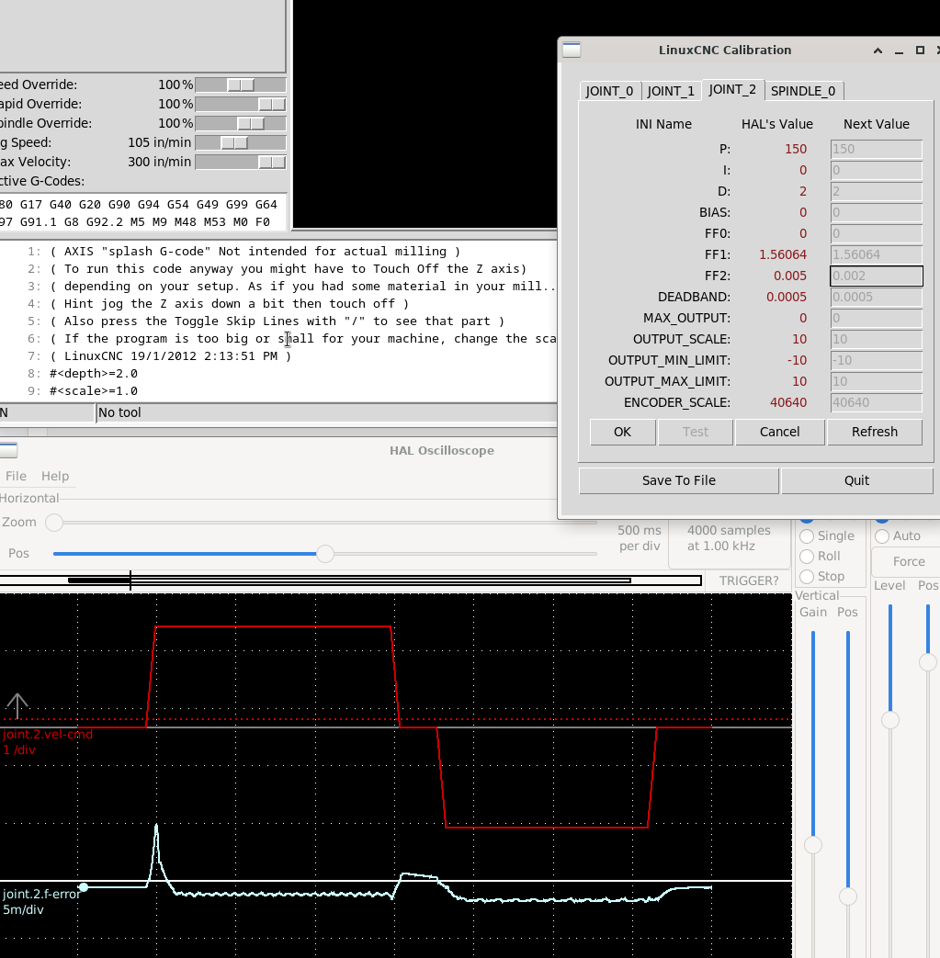Open the SPINDLE_0 tab
The image size is (940, 958).
click(x=803, y=91)
